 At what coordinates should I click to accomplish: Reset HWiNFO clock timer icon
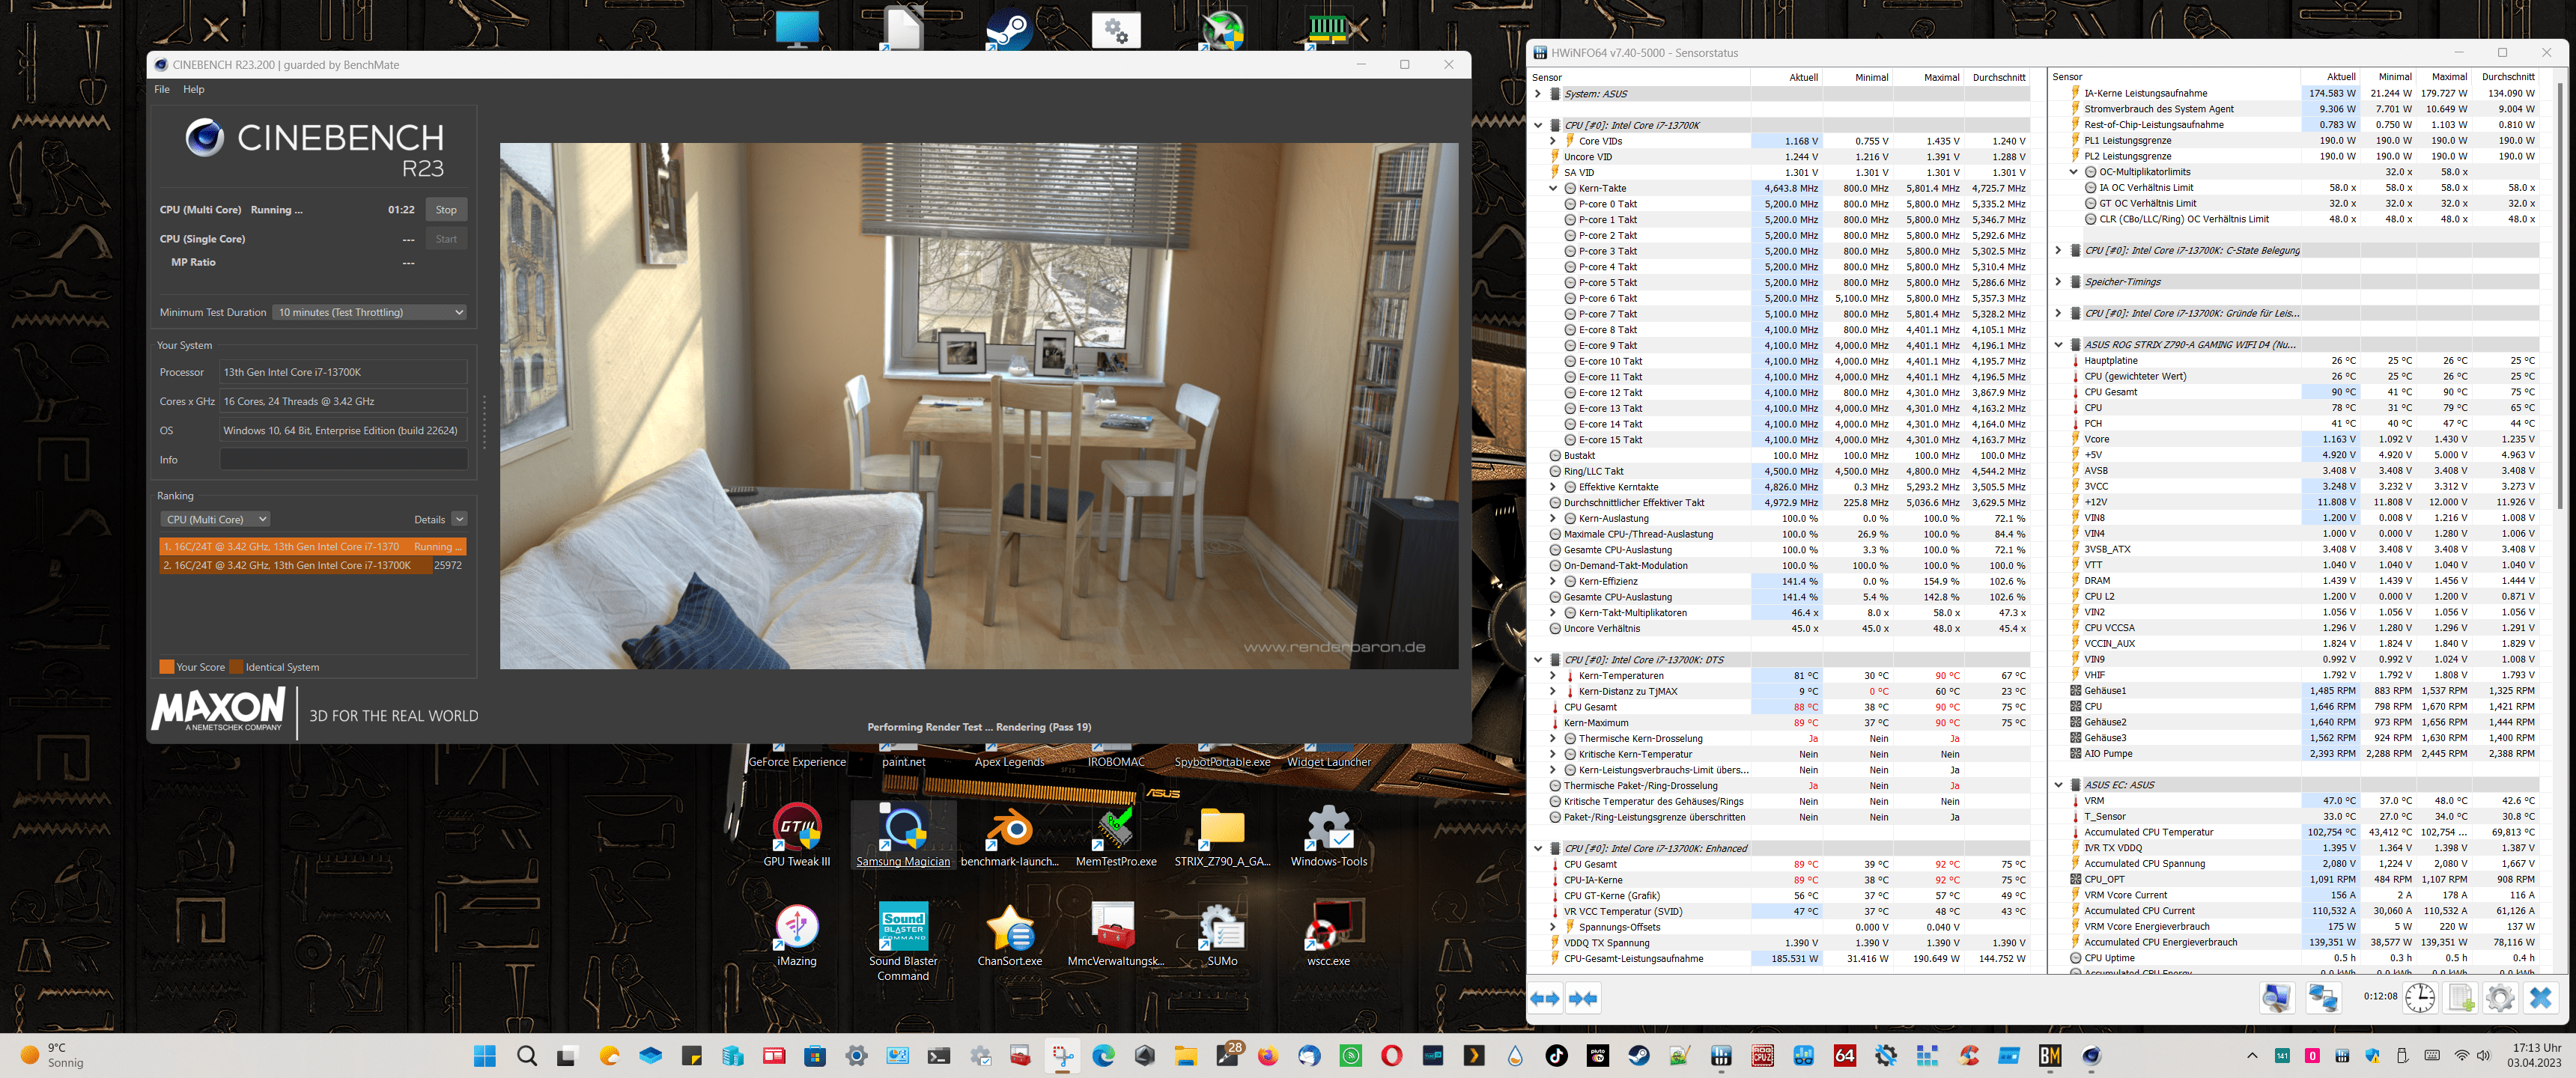click(x=2420, y=997)
